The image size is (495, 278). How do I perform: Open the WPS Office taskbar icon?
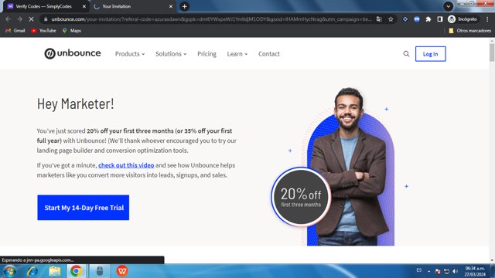(122, 271)
